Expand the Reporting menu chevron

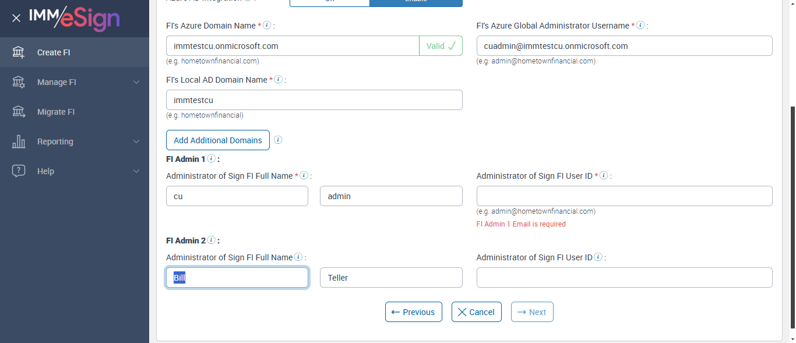136,142
